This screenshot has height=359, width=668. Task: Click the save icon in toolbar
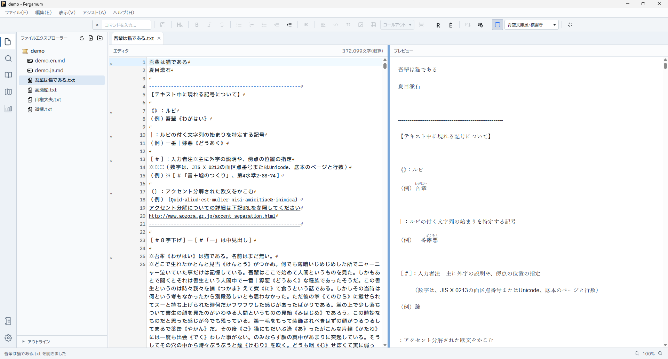(x=163, y=25)
